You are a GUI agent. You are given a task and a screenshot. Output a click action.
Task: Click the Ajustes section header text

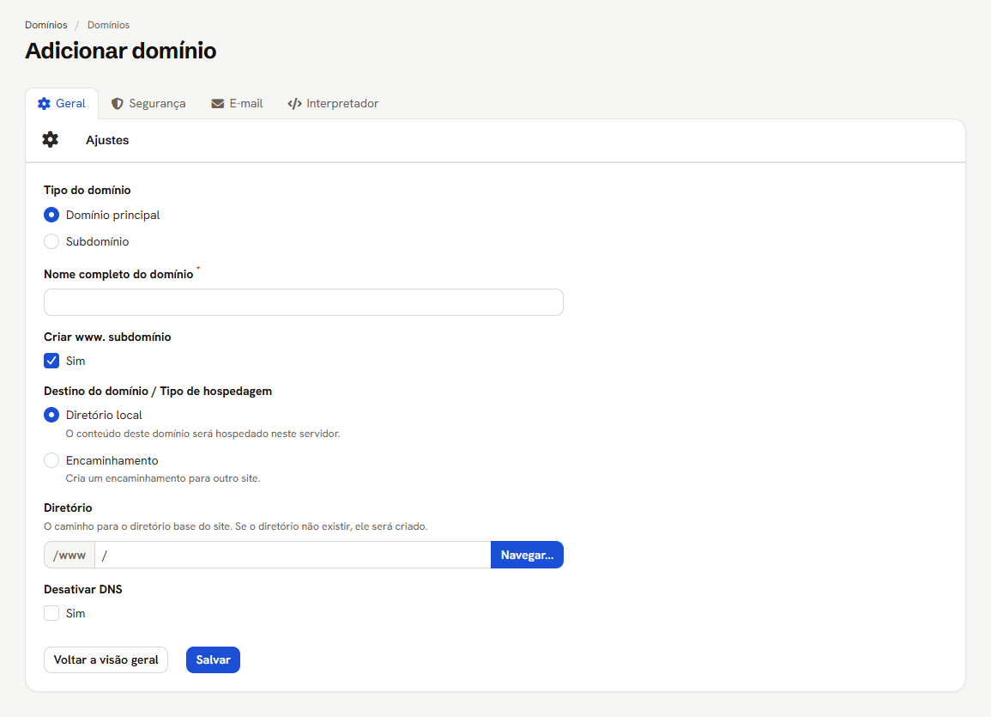107,140
